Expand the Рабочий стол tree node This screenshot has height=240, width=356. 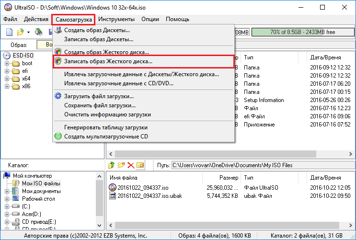point(7,199)
